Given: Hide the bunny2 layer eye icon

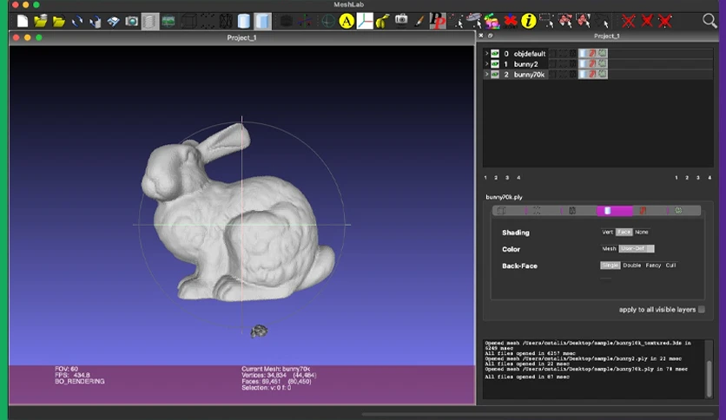Looking at the screenshot, I should coord(495,64).
